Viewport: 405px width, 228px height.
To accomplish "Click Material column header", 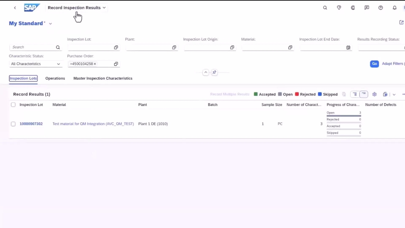I will [x=59, y=105].
